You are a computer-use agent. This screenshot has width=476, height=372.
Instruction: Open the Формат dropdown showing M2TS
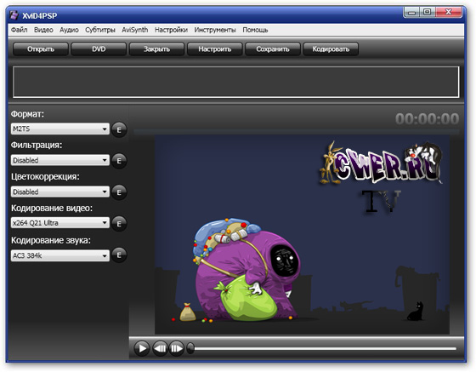[60, 129]
